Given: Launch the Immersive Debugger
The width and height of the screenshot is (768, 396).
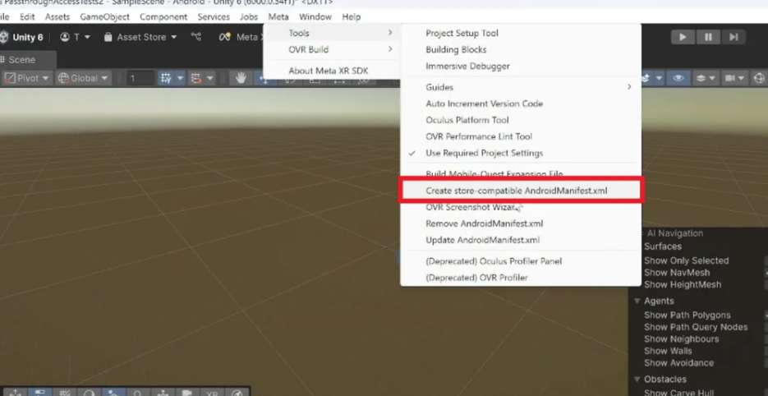Looking at the screenshot, I should [521, 67].
